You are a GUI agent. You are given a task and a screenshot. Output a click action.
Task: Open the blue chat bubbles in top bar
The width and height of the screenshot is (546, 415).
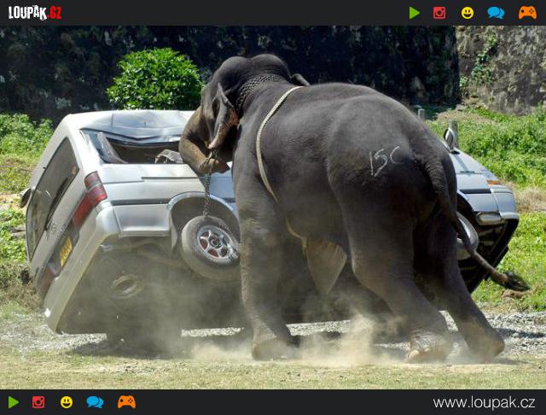click(x=496, y=13)
